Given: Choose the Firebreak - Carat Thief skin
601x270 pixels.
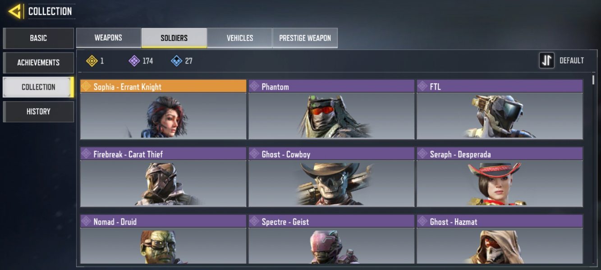Looking at the screenshot, I should pyautogui.click(x=163, y=177).
